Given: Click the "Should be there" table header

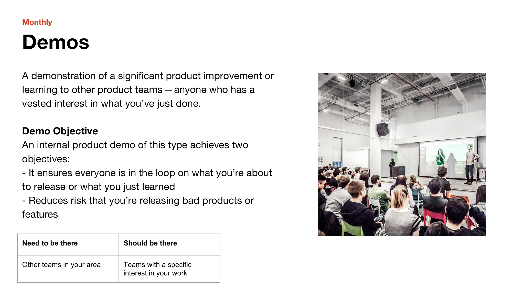Looking at the screenshot, I should [x=150, y=243].
